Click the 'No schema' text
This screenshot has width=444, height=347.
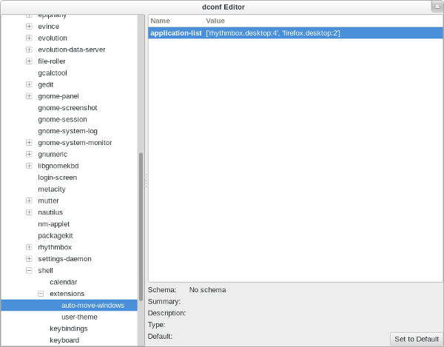[x=207, y=290]
